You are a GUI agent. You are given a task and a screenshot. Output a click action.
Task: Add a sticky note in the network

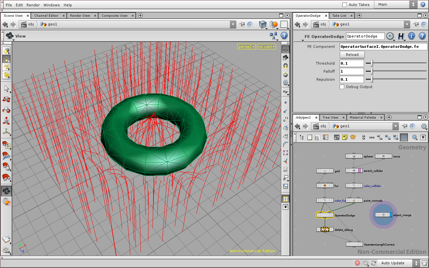pos(345,137)
